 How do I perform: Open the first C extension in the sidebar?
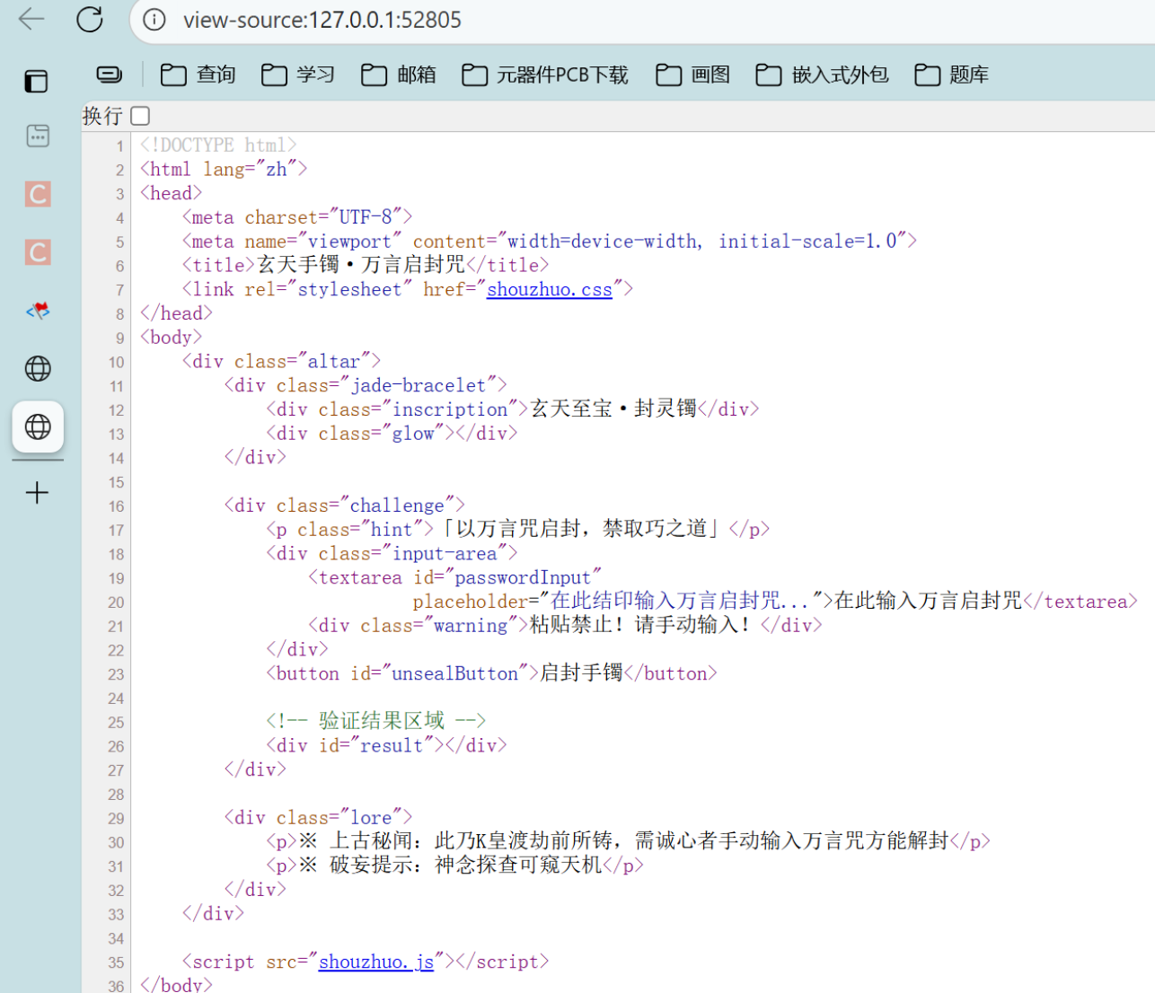coord(37,194)
